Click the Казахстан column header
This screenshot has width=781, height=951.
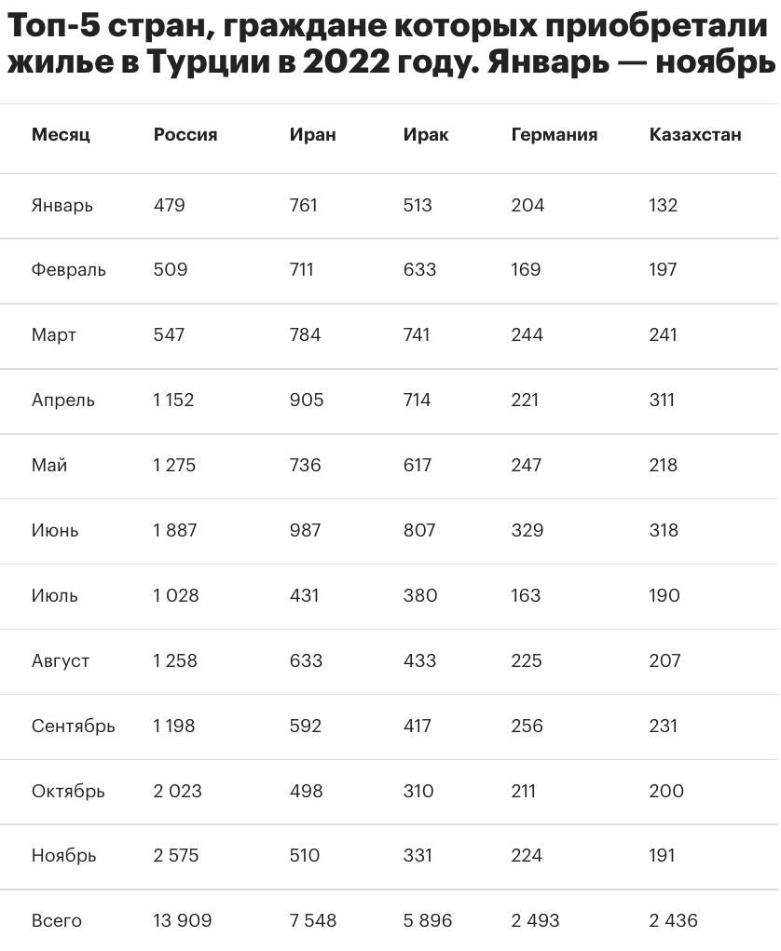click(x=695, y=135)
